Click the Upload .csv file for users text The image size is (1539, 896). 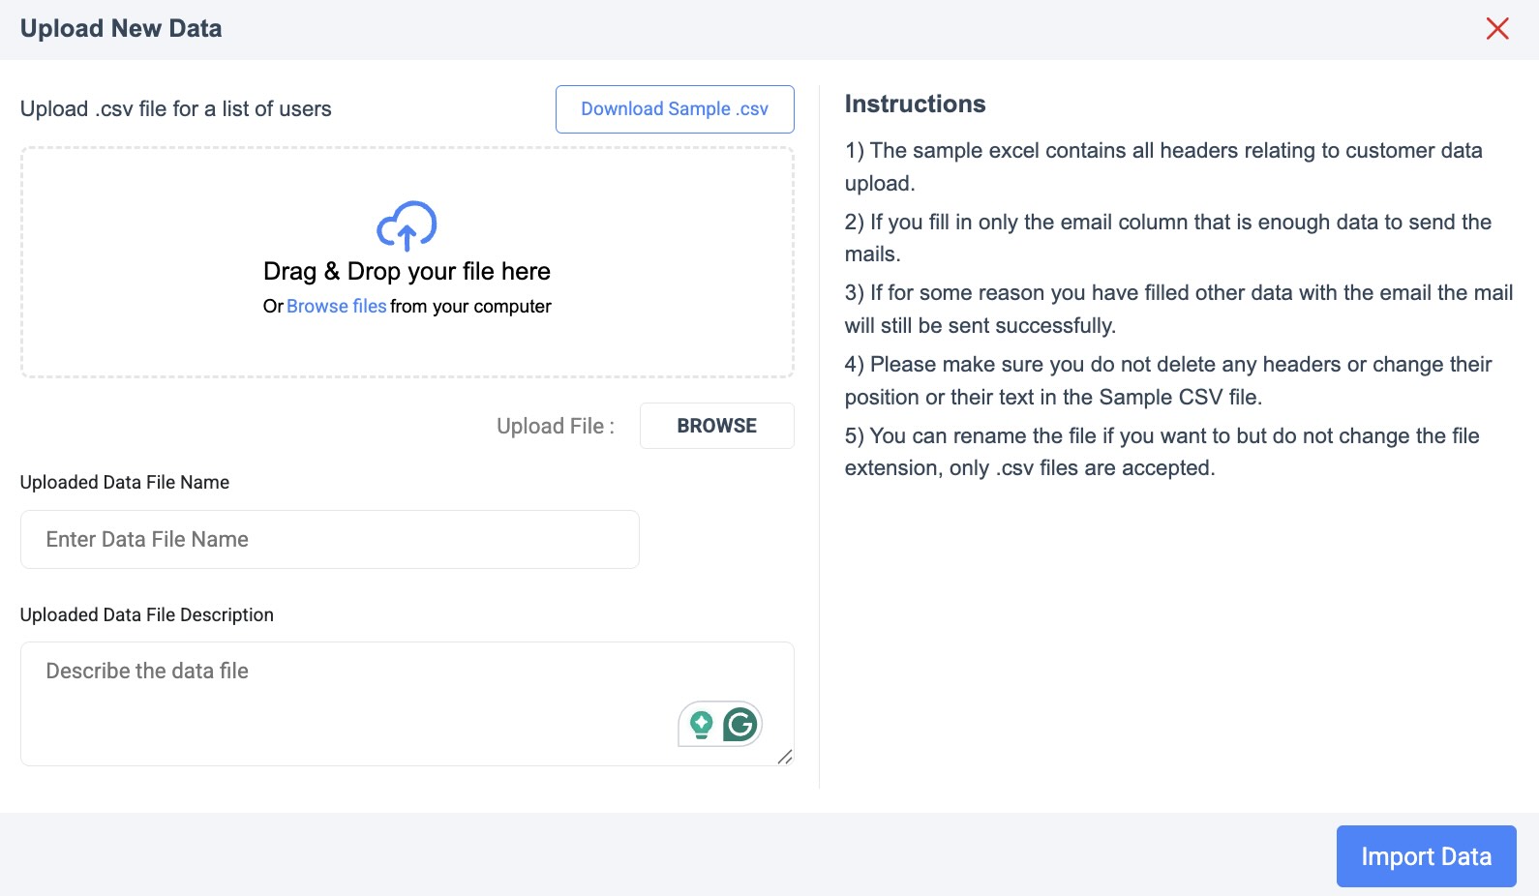click(x=176, y=109)
